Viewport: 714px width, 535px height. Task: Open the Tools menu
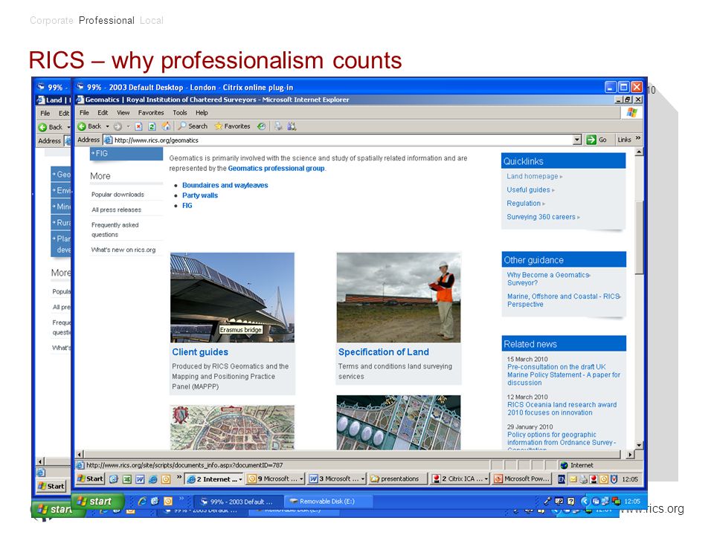click(180, 112)
